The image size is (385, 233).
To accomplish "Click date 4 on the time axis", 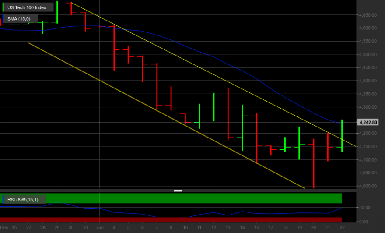I will coord(114,228).
